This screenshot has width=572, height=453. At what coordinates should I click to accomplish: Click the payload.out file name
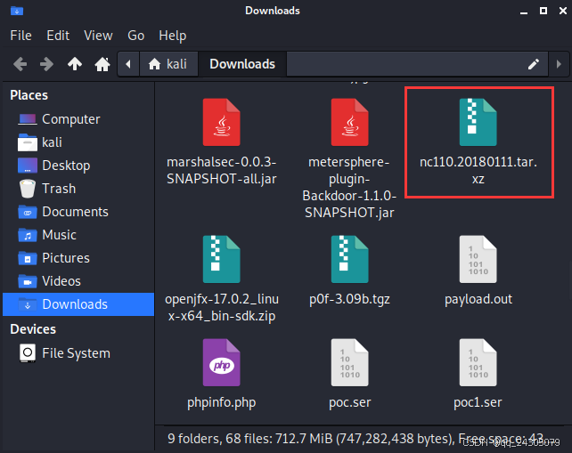[478, 299]
